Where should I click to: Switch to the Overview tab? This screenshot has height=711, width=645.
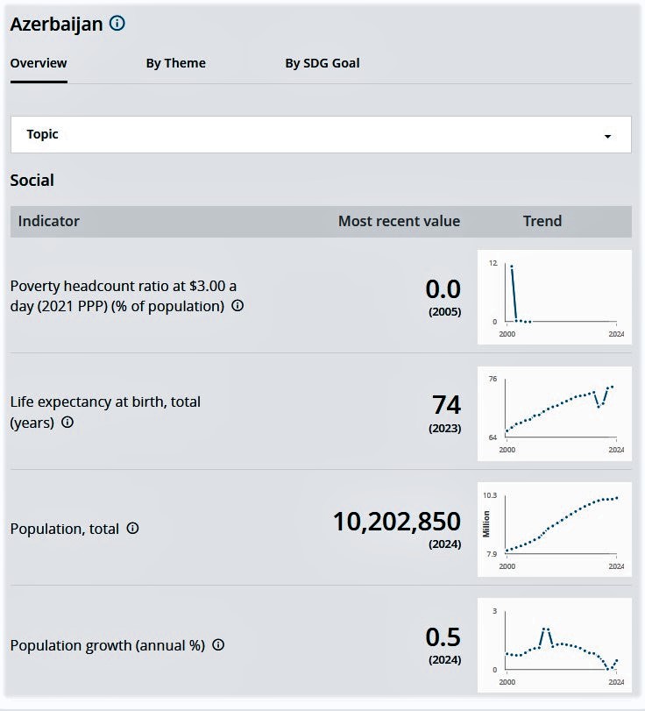(39, 63)
